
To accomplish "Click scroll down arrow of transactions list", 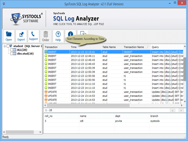I will [x=185, y=102].
